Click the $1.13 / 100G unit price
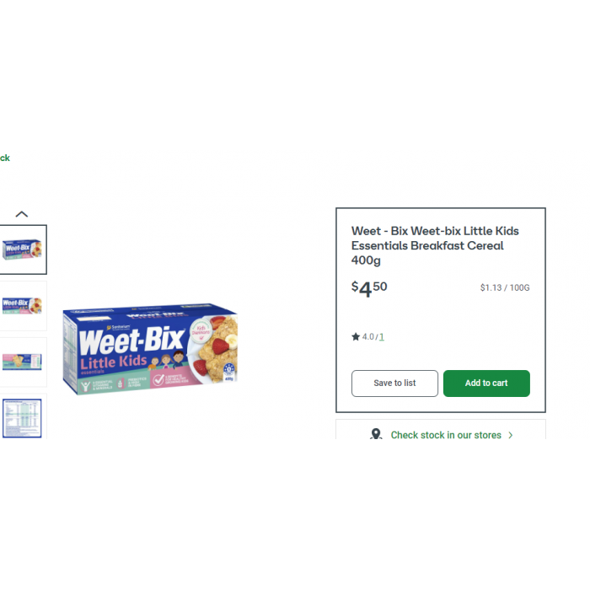The image size is (590, 590). pyautogui.click(x=505, y=288)
